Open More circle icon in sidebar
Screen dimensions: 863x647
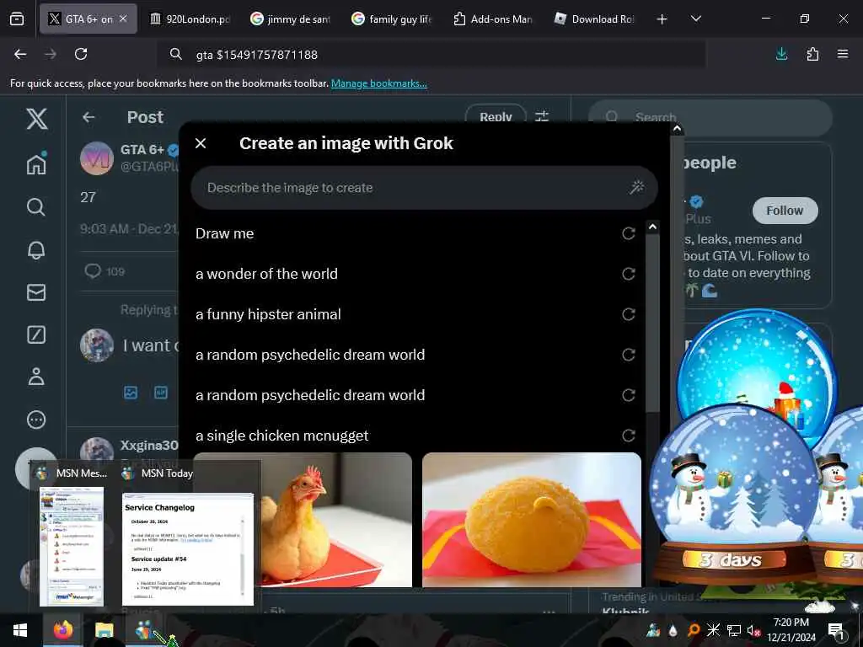pos(36,420)
